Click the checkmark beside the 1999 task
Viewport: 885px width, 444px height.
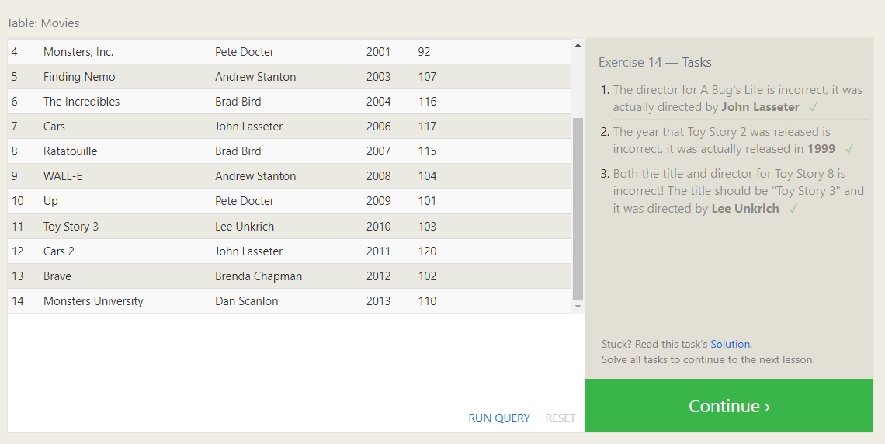pos(849,148)
